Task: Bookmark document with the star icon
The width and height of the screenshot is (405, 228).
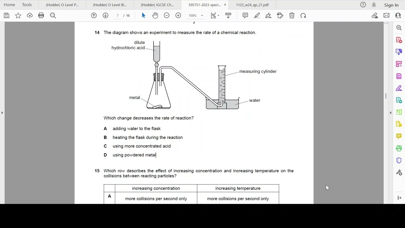Action: pos(18,16)
